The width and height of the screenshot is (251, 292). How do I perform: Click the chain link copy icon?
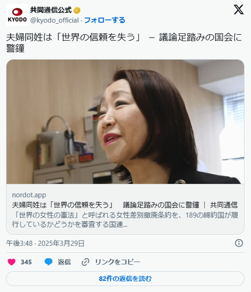[85, 262]
